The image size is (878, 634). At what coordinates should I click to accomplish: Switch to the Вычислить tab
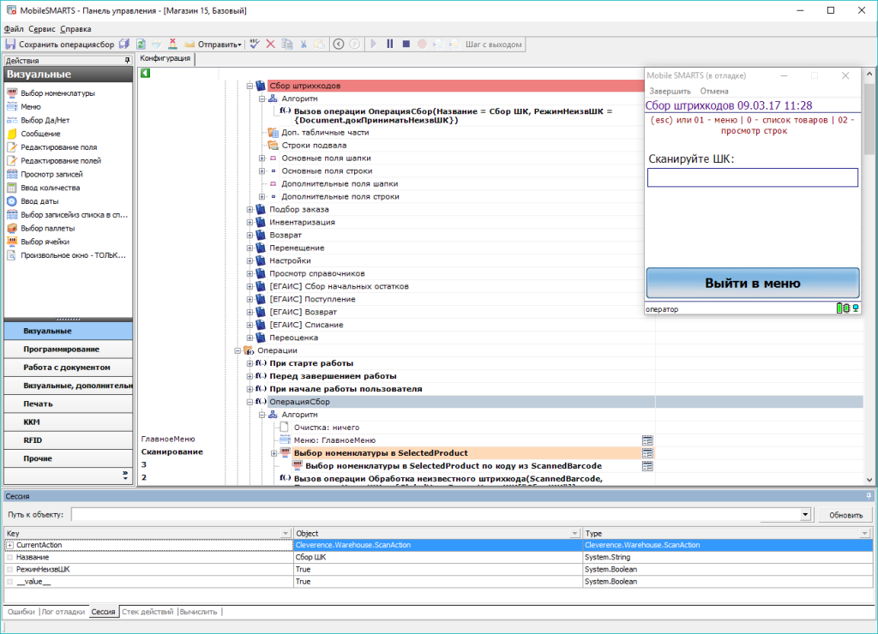(x=198, y=612)
